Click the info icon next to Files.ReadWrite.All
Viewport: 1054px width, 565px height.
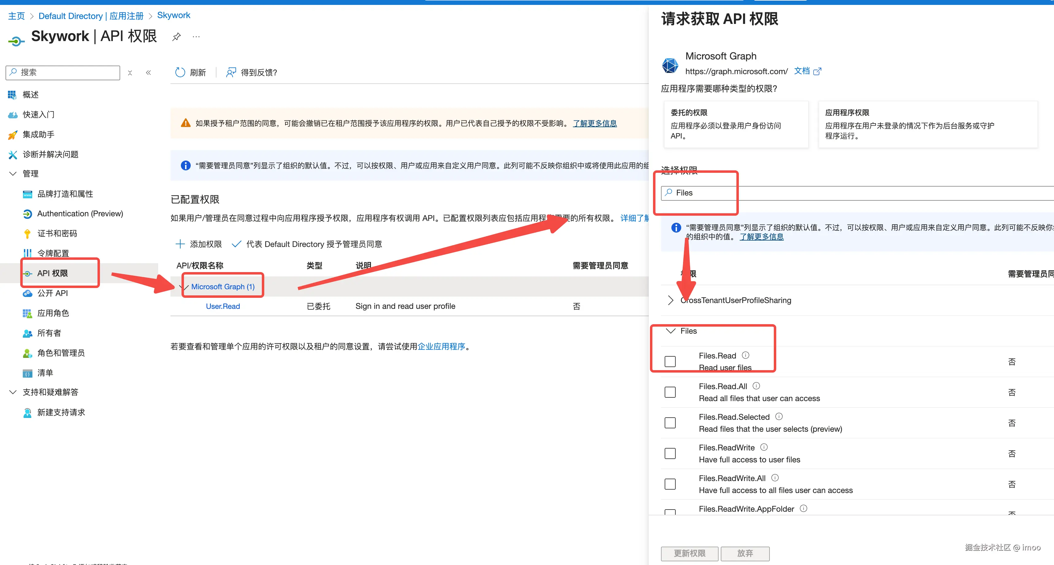pyautogui.click(x=775, y=478)
